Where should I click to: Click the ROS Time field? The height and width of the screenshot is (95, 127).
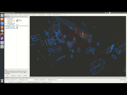(14, 80)
